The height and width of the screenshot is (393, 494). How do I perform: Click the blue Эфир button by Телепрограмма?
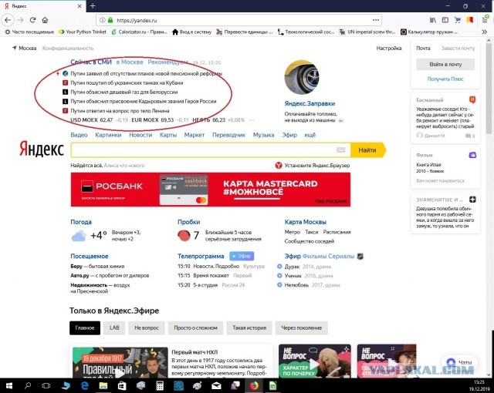pyautogui.click(x=242, y=256)
